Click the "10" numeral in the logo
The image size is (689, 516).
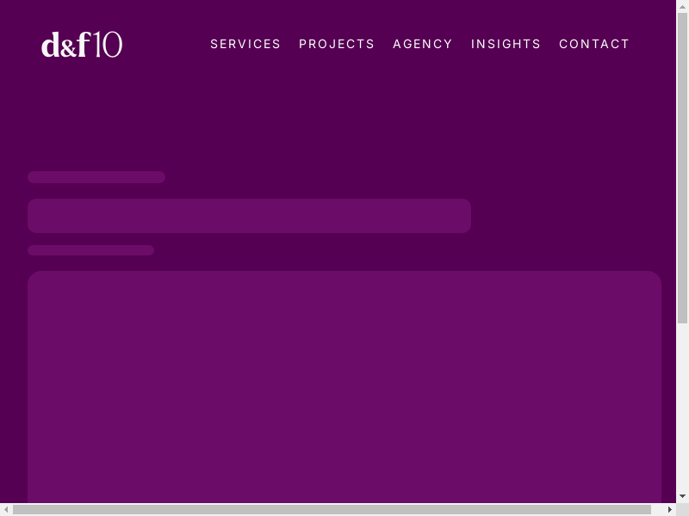pyautogui.click(x=108, y=45)
